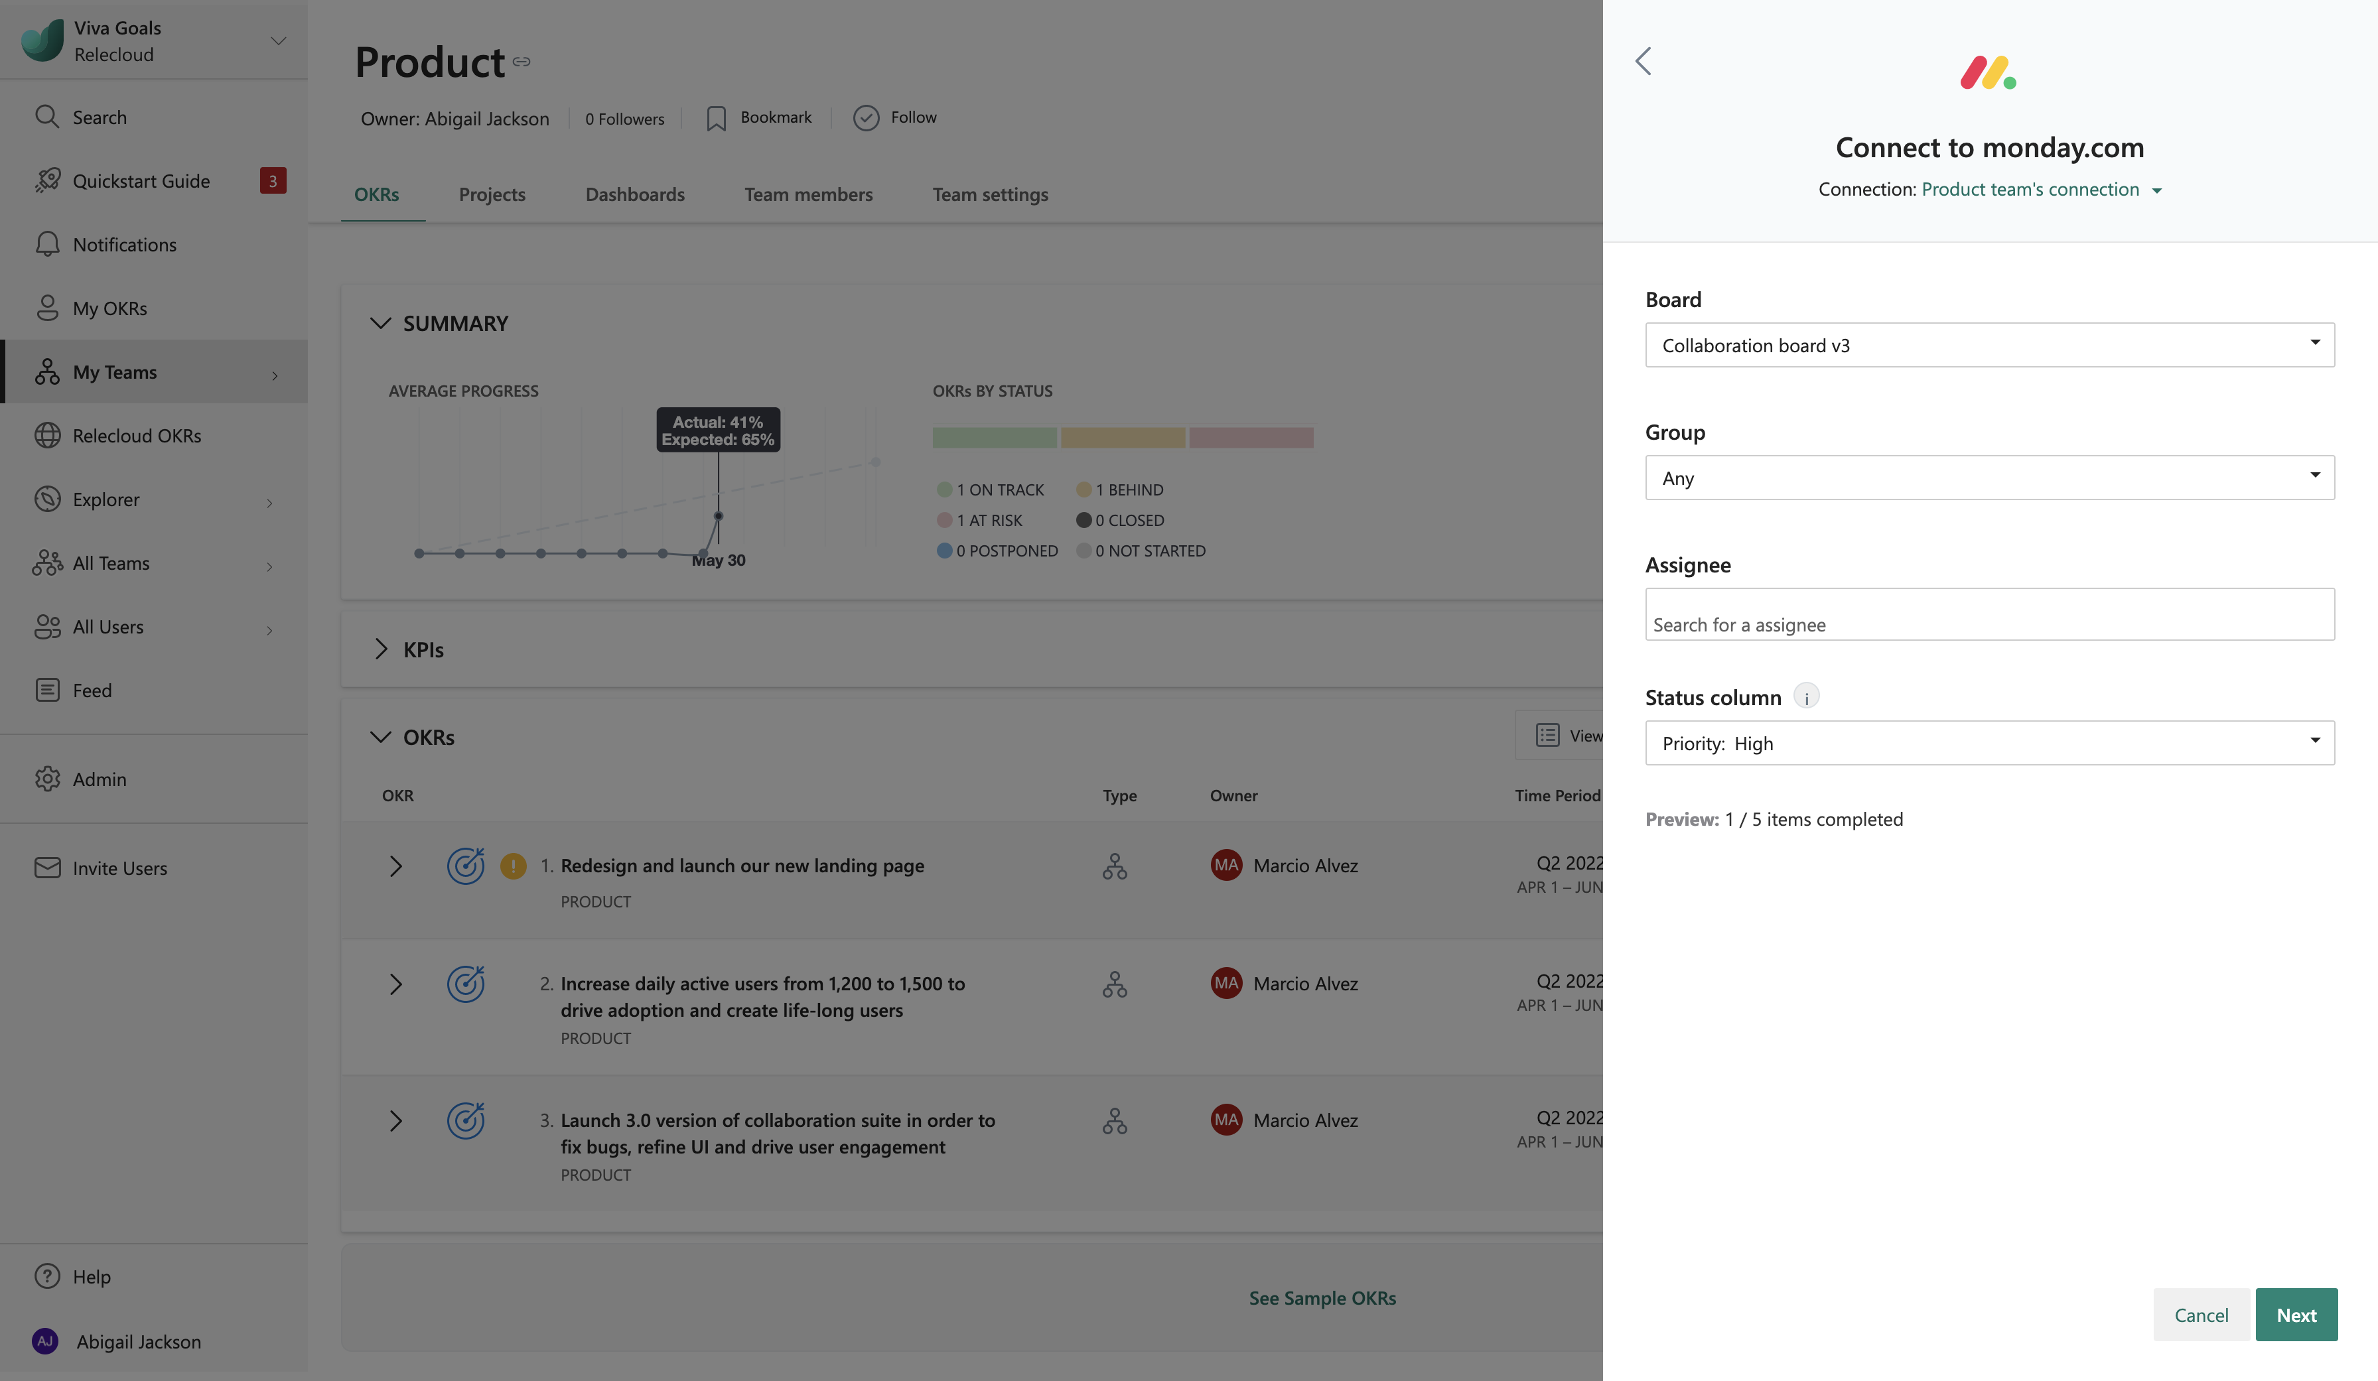Image resolution: width=2378 pixels, height=1381 pixels.
Task: Open Notifications from the sidebar bell icon
Action: [47, 244]
